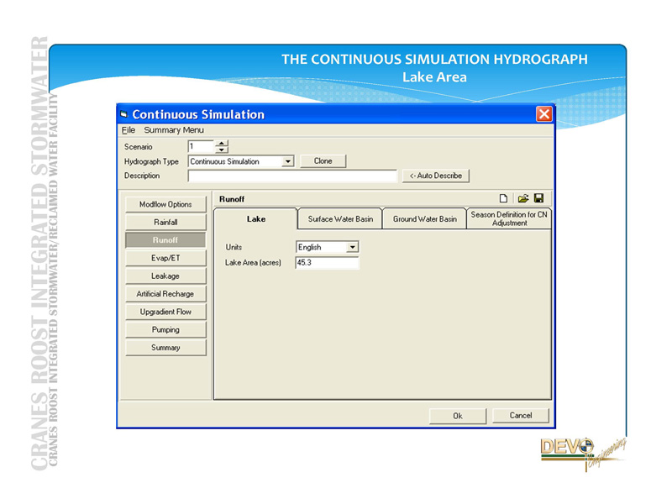Viewport: 672px width, 504px height.
Task: Click the Open folder icon in Runoff header
Action: (x=522, y=198)
